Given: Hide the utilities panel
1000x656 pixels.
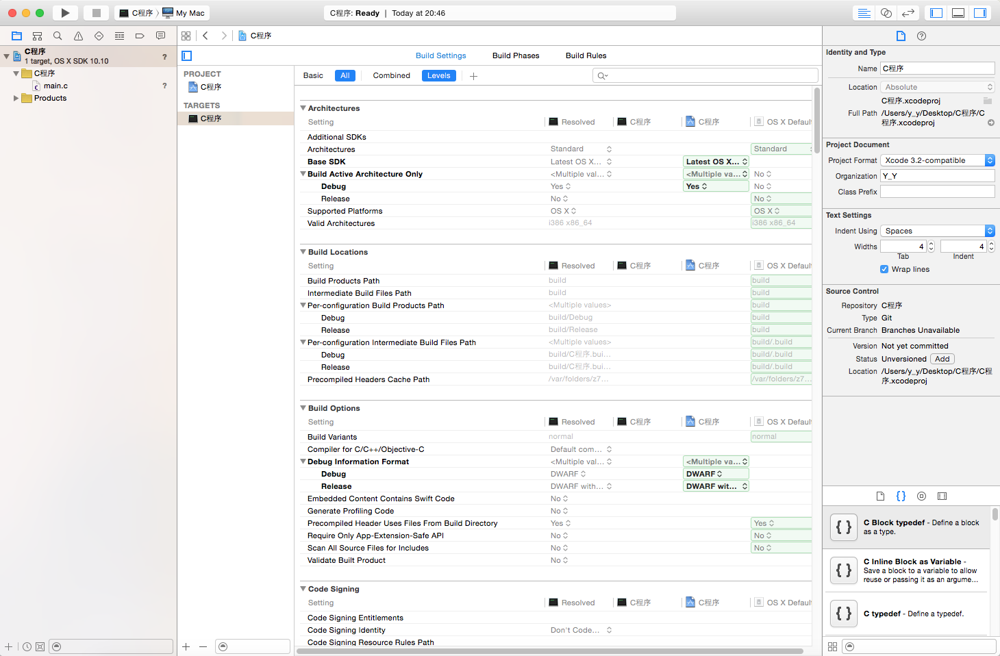Looking at the screenshot, I should coord(980,13).
